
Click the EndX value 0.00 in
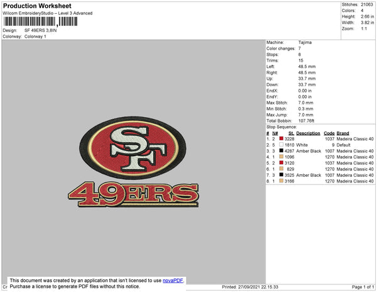click(x=305, y=91)
